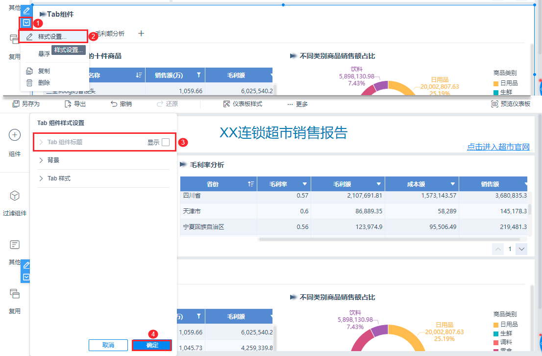
Task: Click the 天津市 row cell
Action: pos(219,211)
